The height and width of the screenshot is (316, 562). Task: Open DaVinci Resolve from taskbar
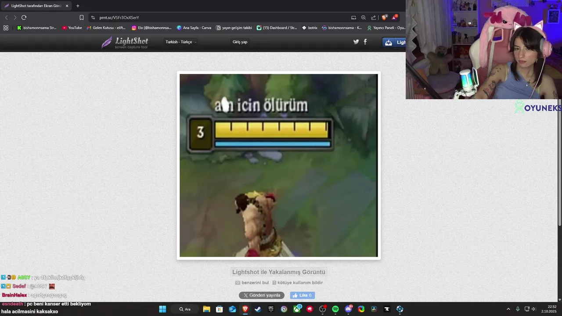tap(374, 309)
